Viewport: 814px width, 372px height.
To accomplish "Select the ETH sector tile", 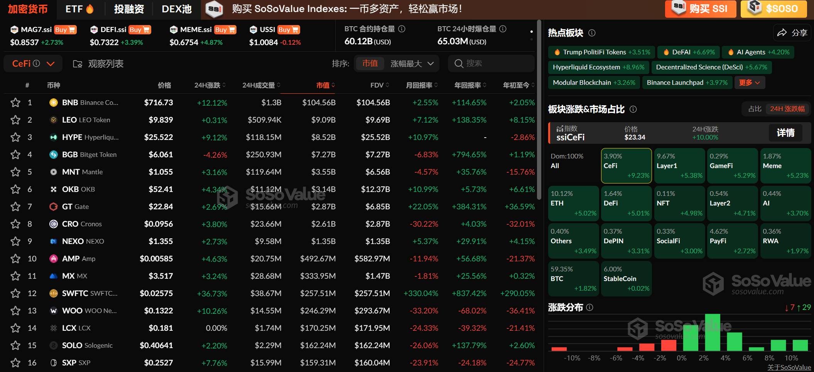I will click(574, 203).
